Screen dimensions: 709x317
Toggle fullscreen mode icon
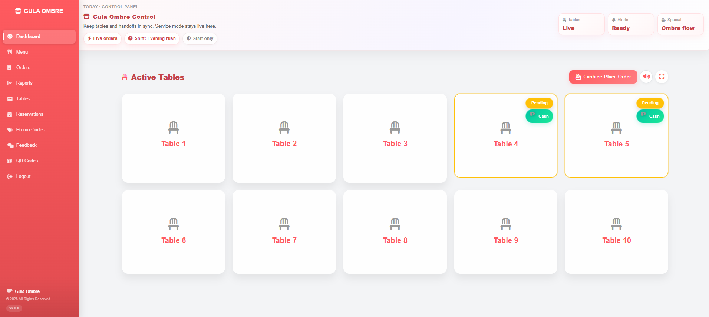pos(662,77)
